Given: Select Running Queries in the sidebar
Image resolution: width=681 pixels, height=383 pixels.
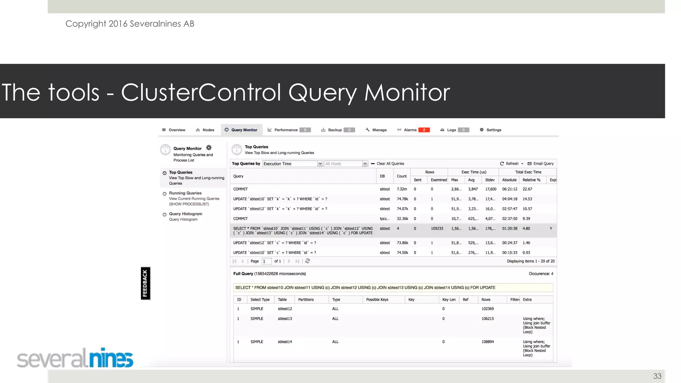Looking at the screenshot, I should 194,198.
